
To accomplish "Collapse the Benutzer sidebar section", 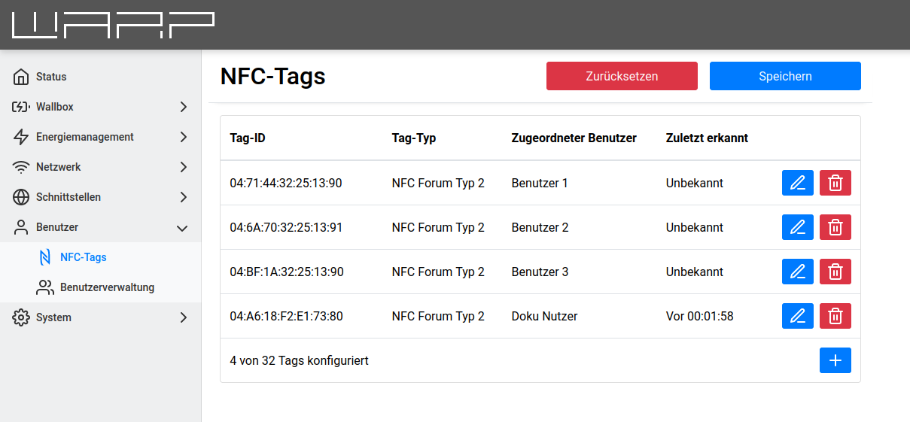I will [100, 227].
